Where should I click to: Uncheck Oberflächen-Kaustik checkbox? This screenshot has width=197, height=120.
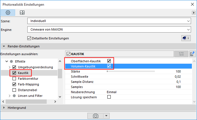point(109,61)
